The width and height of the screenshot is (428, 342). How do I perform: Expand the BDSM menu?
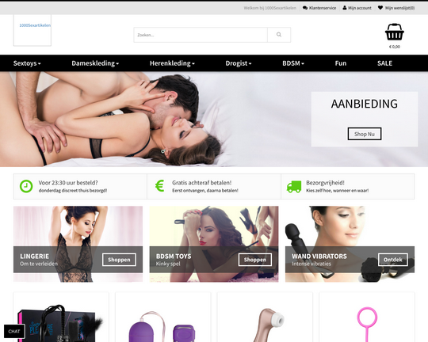tap(293, 63)
